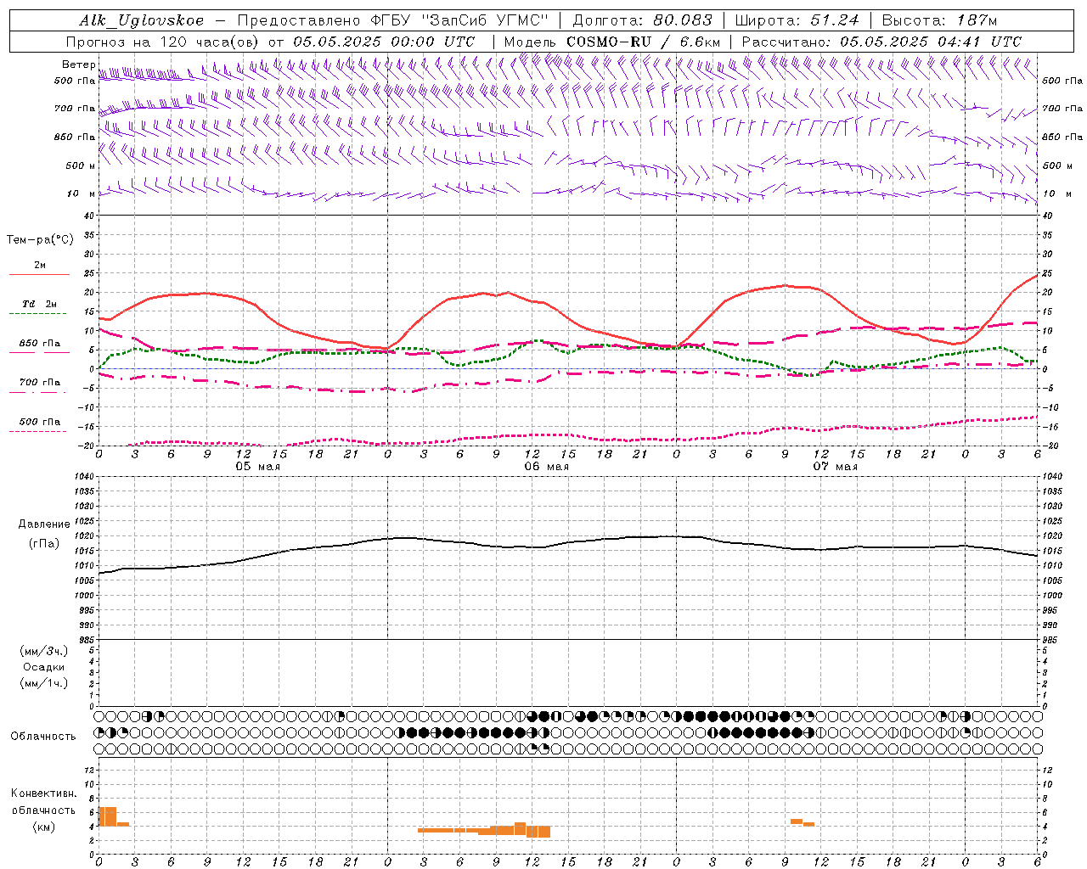
Task: Click the '500 гПа' dotted temperature legend line
Action: pos(37,431)
